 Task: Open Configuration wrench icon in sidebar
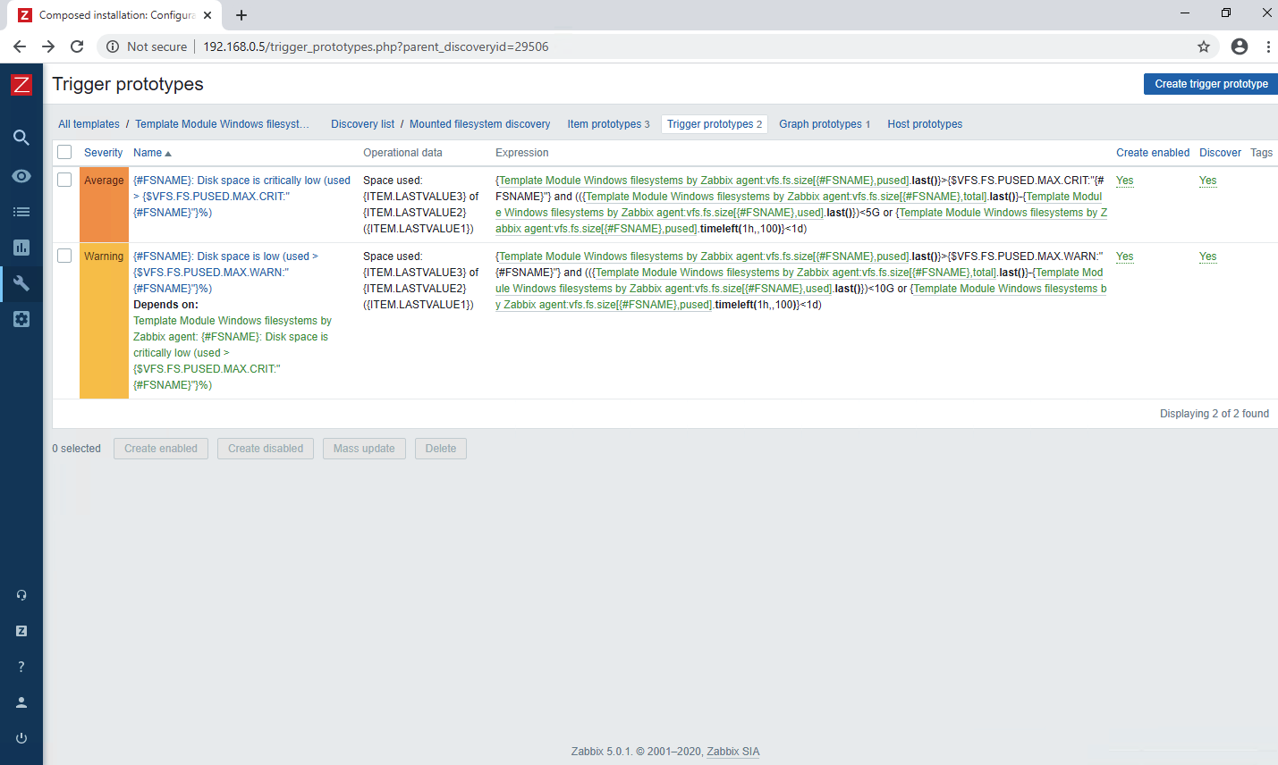pyautogui.click(x=21, y=283)
